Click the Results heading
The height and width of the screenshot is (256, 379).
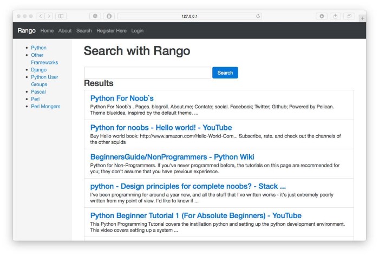[x=99, y=83]
